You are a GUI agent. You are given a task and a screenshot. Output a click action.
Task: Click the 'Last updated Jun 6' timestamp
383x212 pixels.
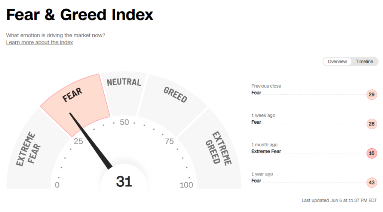(x=339, y=200)
